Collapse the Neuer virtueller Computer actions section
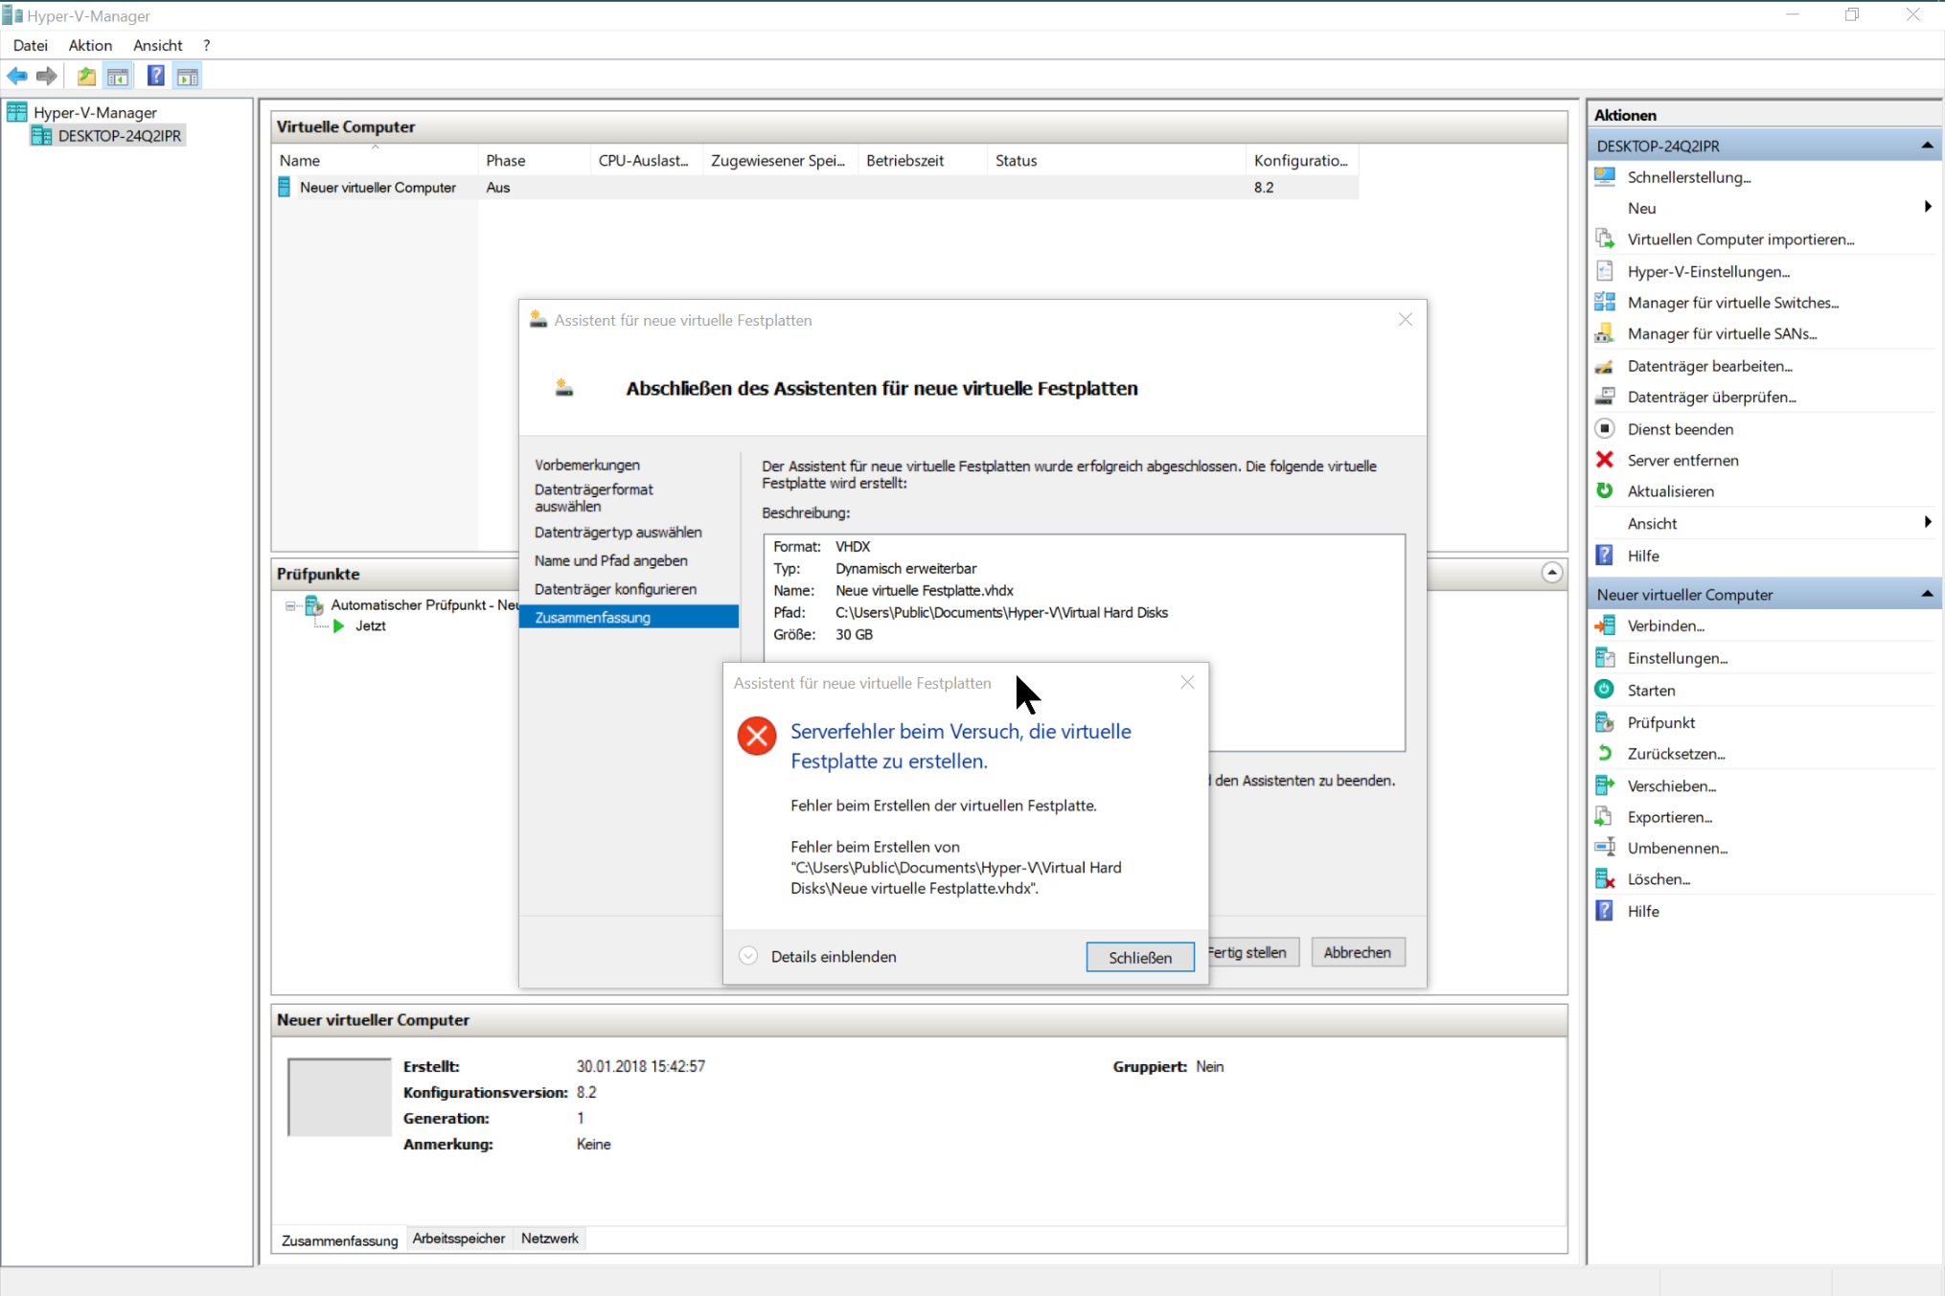Image resolution: width=1945 pixels, height=1296 pixels. (1927, 594)
